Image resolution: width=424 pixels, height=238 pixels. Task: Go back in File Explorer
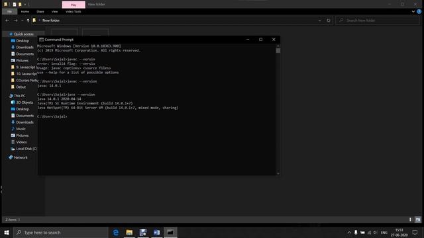(x=7, y=20)
